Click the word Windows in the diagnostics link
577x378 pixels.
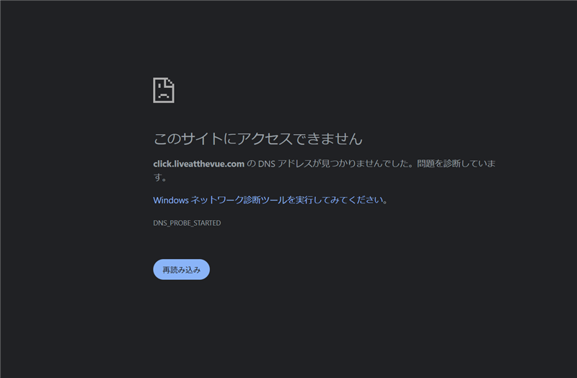170,200
